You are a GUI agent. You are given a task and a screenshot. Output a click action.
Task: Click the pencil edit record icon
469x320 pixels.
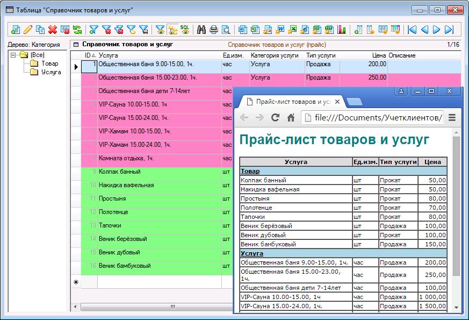28,30
